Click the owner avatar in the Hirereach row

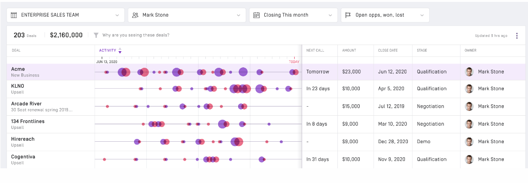(x=469, y=142)
